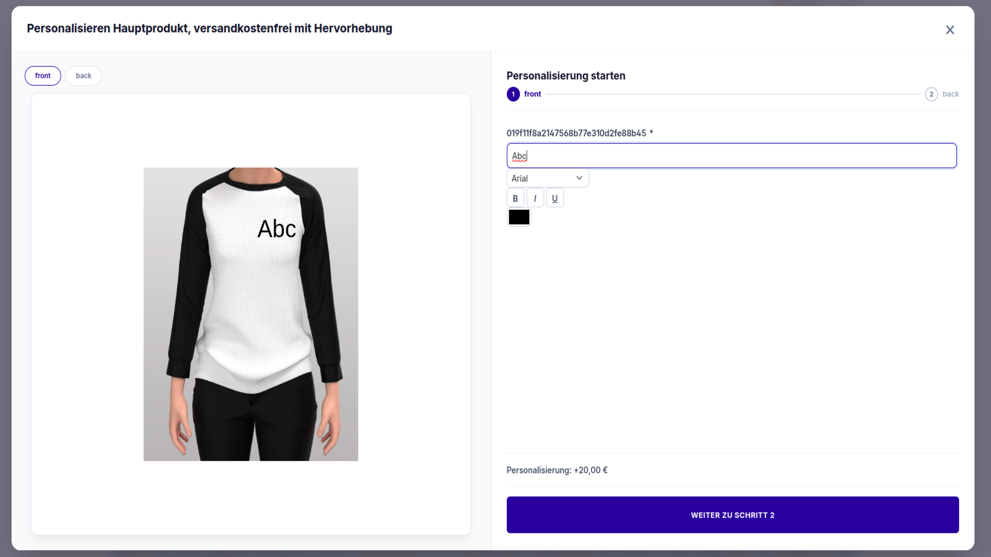Select the Abc text on the shirt

tap(277, 229)
